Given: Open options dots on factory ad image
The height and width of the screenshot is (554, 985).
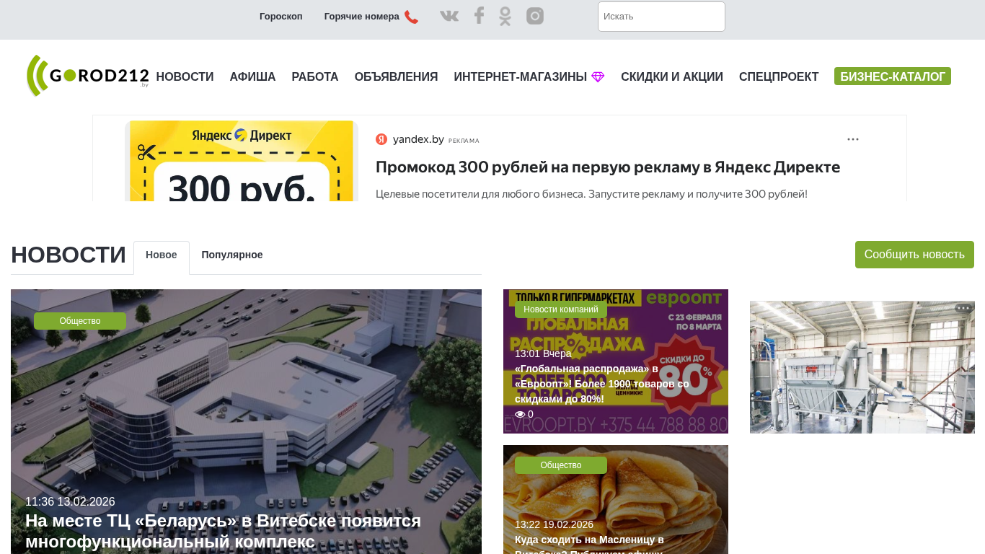Looking at the screenshot, I should 963,308.
